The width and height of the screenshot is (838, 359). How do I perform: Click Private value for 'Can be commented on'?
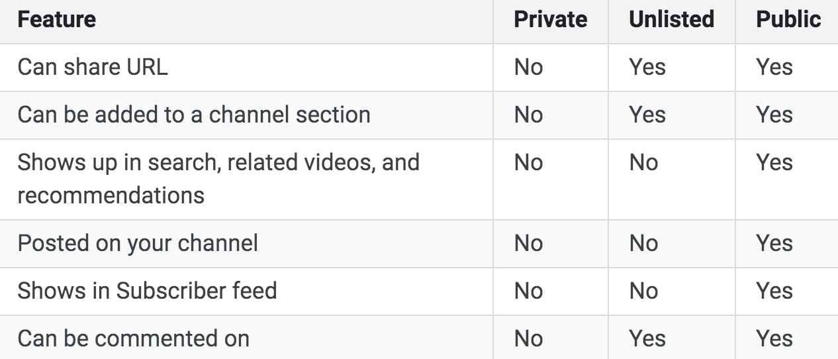coord(528,338)
